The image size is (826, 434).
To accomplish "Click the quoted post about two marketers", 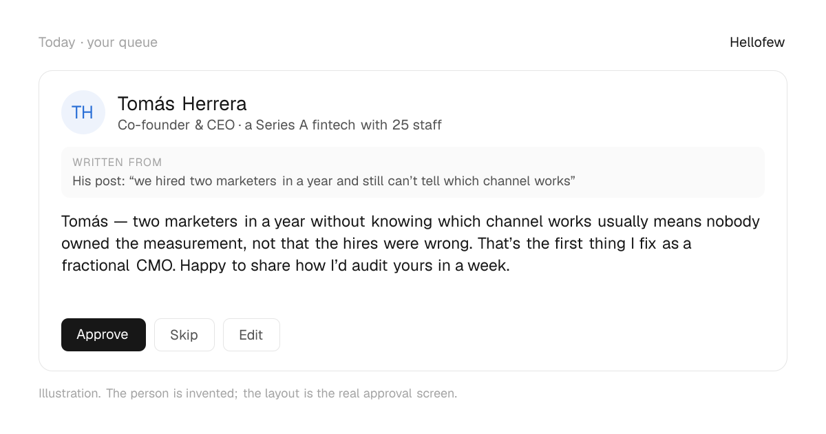I will (x=324, y=181).
